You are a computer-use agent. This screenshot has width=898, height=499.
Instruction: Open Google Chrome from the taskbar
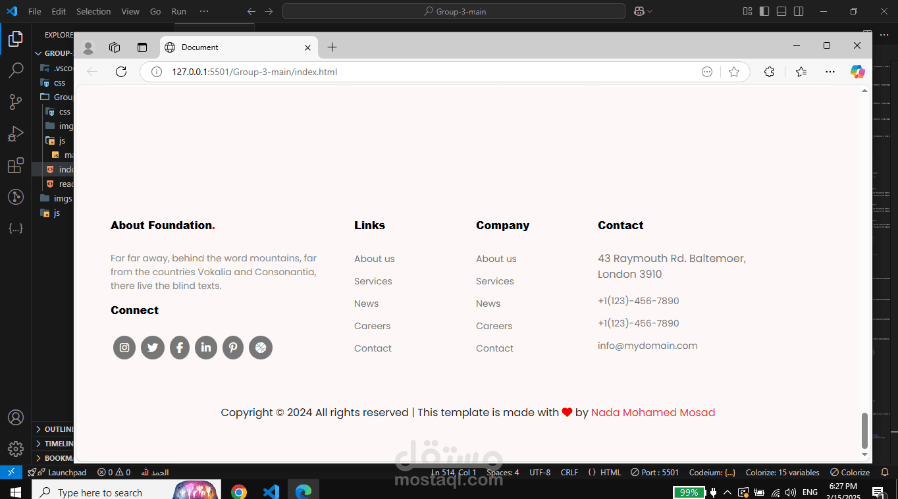(239, 492)
